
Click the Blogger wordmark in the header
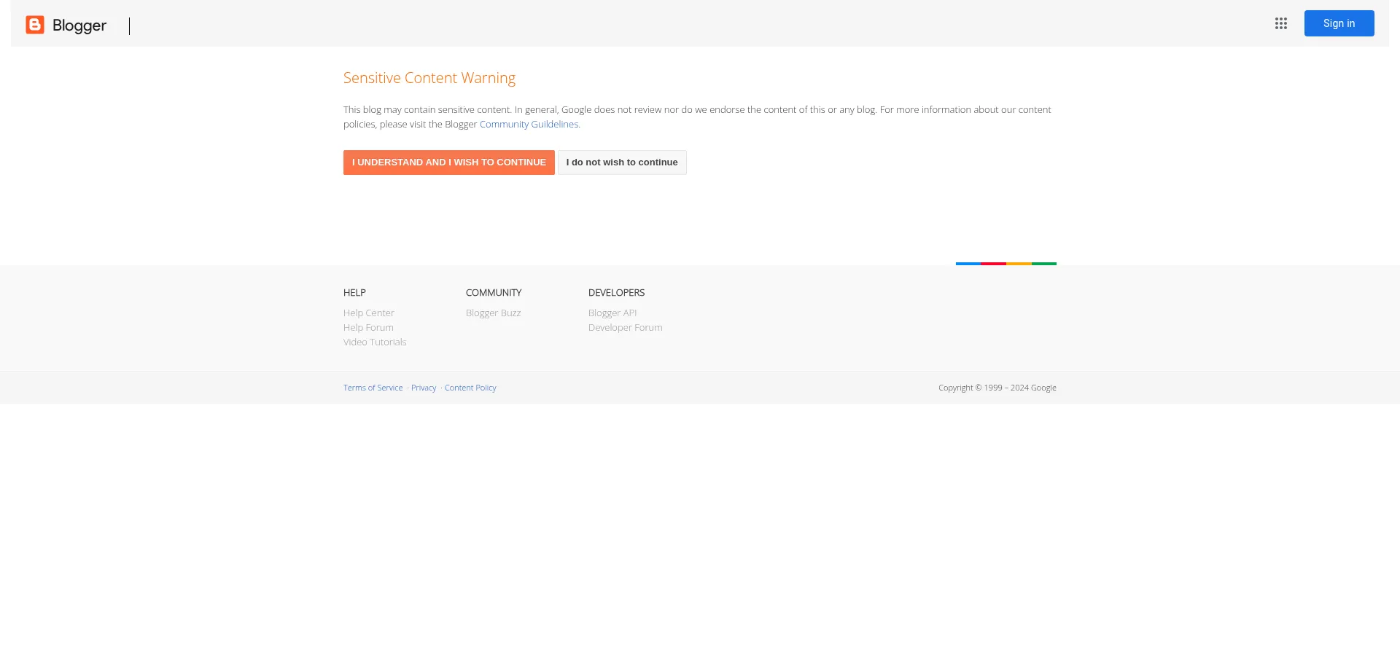[79, 26]
